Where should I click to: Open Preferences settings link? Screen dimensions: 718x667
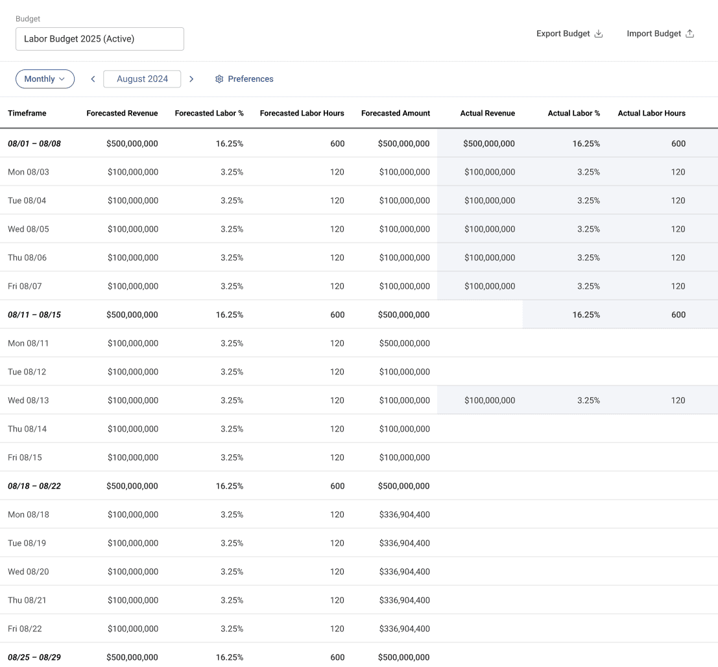(x=250, y=79)
